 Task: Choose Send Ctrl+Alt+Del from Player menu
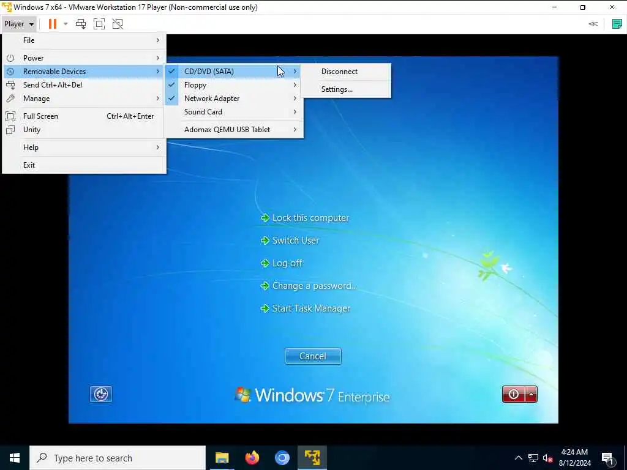(x=84, y=84)
